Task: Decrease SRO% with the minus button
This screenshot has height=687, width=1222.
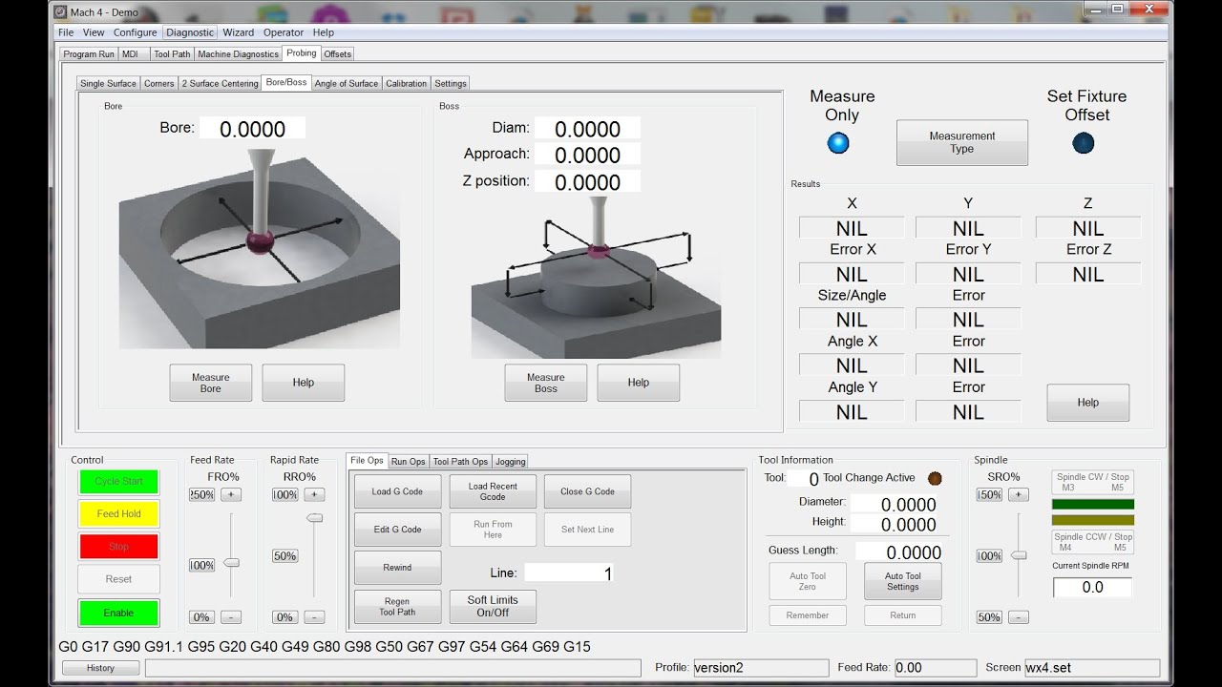Action: click(x=1019, y=617)
